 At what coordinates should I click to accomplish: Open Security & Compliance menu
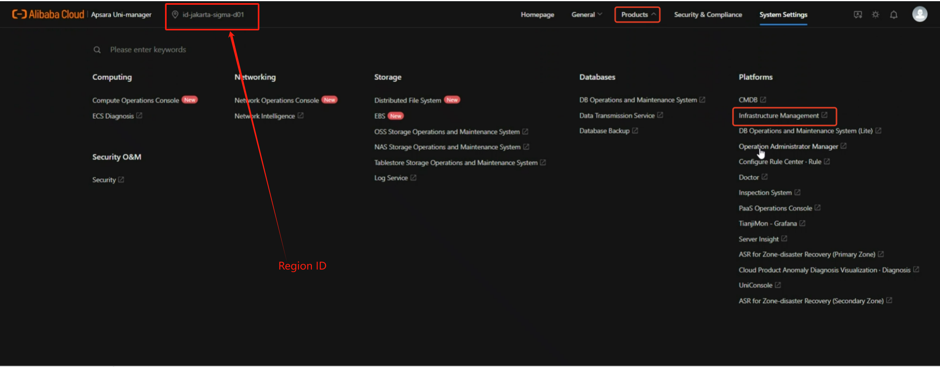click(x=708, y=15)
